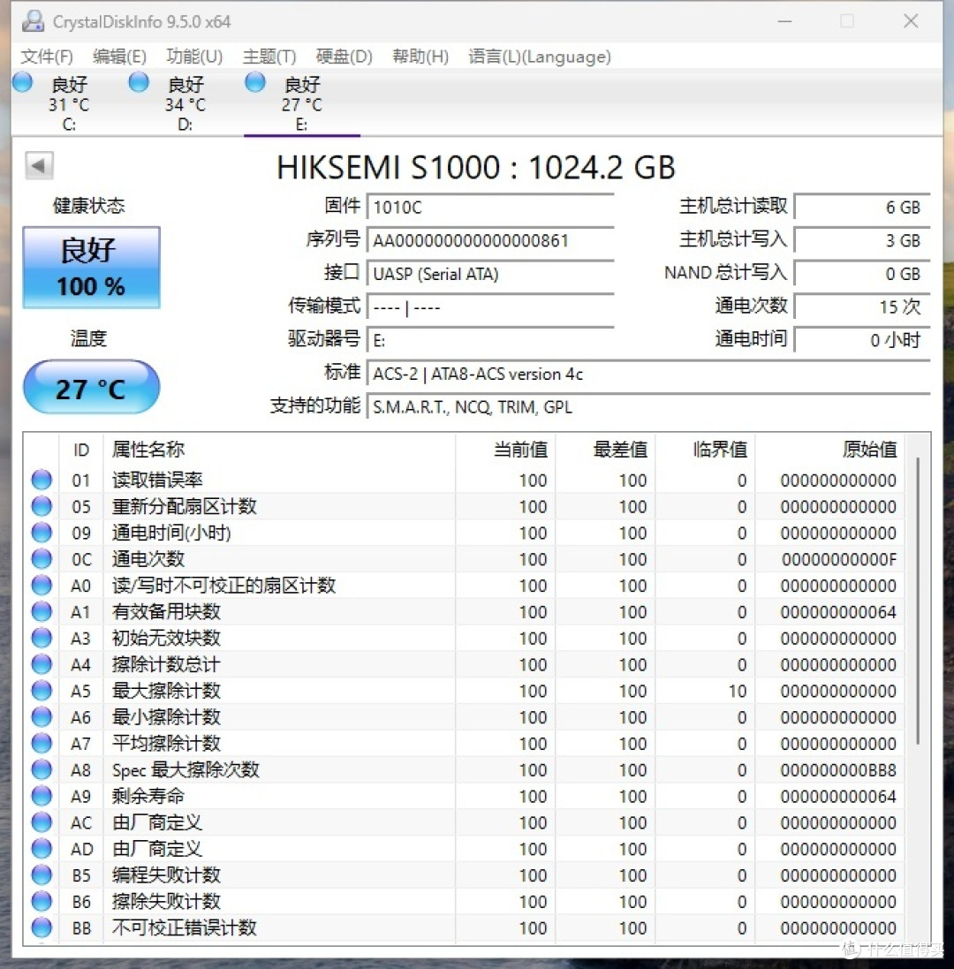Select the C: drive tab at 31 °C
Viewport: 954px width, 969px height.
[x=69, y=103]
